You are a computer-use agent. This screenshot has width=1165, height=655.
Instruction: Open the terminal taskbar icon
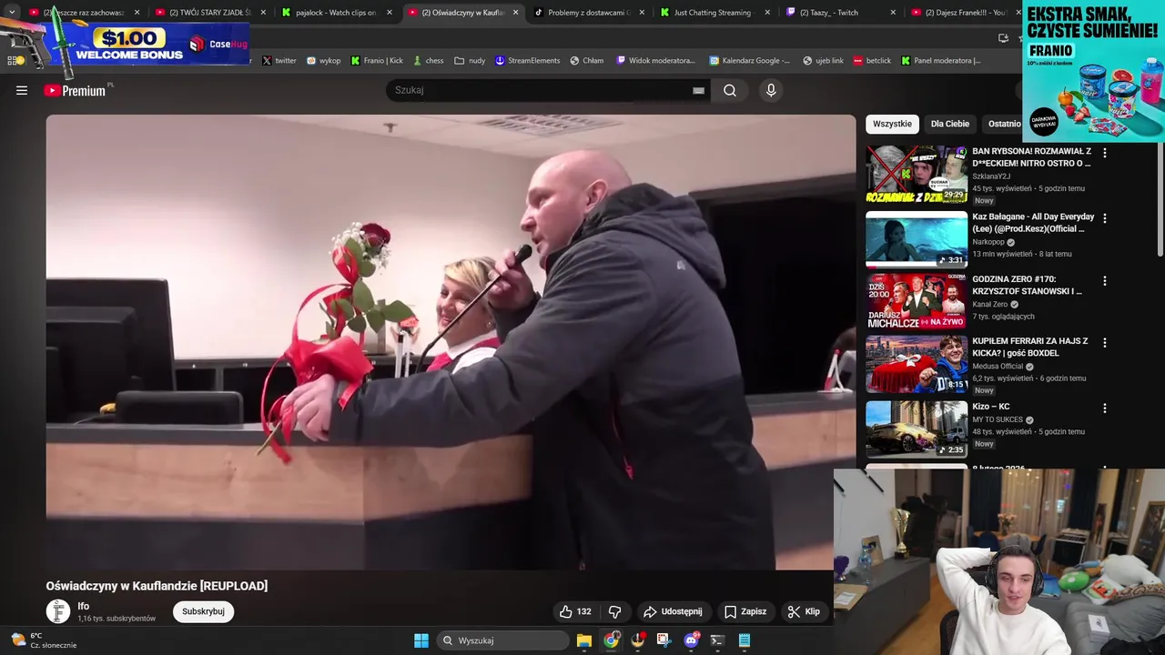(717, 640)
